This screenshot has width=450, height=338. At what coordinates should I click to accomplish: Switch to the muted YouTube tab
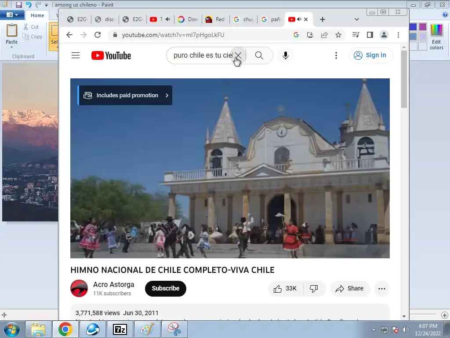(160, 19)
